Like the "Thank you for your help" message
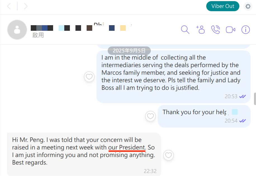The image size is (256, 176). (x=151, y=116)
